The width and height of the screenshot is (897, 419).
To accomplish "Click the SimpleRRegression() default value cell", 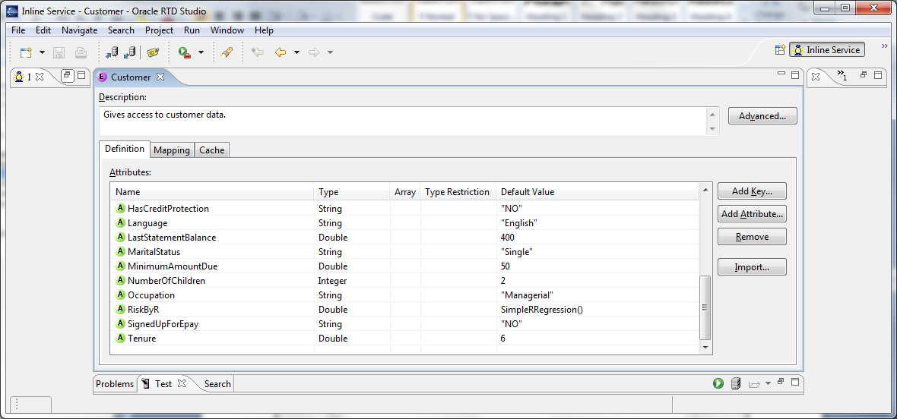I will [x=597, y=310].
